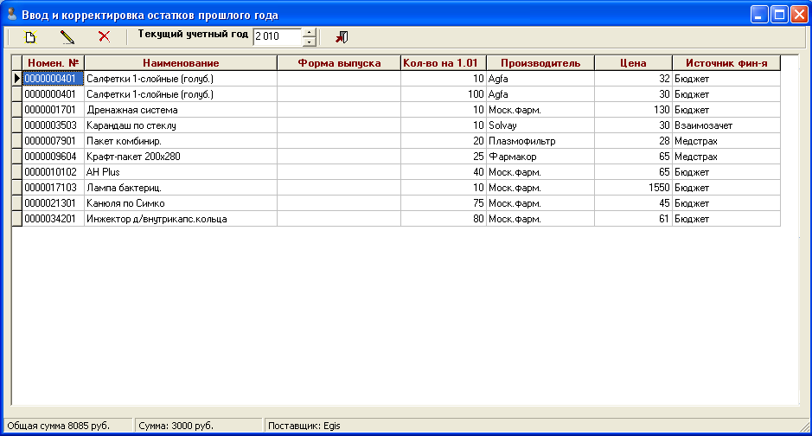Select the cell 0000010102
The image size is (812, 436).
coord(54,172)
